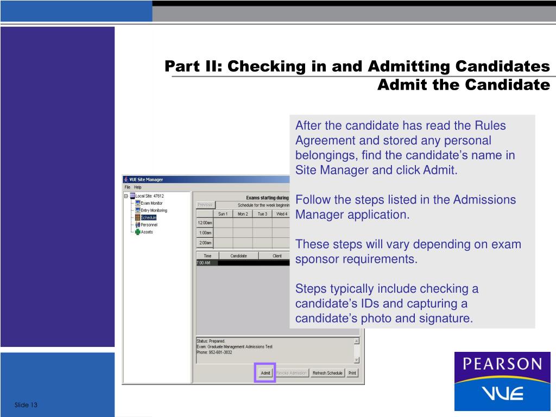This screenshot has width=556, height=417.
Task: Open the Help menu
Action: pyautogui.click(x=137, y=187)
